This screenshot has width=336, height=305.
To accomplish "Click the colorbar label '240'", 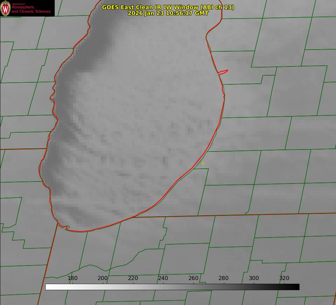I will pos(163,278).
